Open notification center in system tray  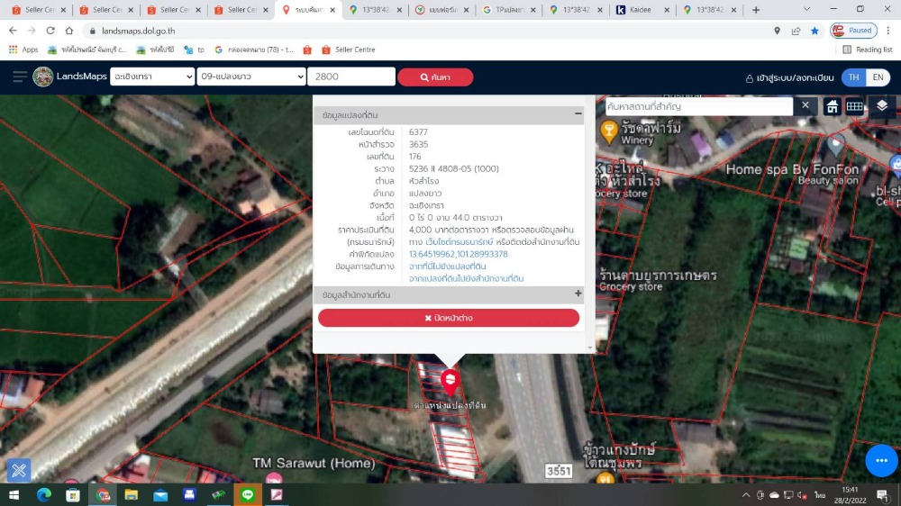tap(883, 494)
